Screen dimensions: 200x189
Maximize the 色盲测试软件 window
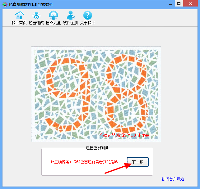coord(179,3)
